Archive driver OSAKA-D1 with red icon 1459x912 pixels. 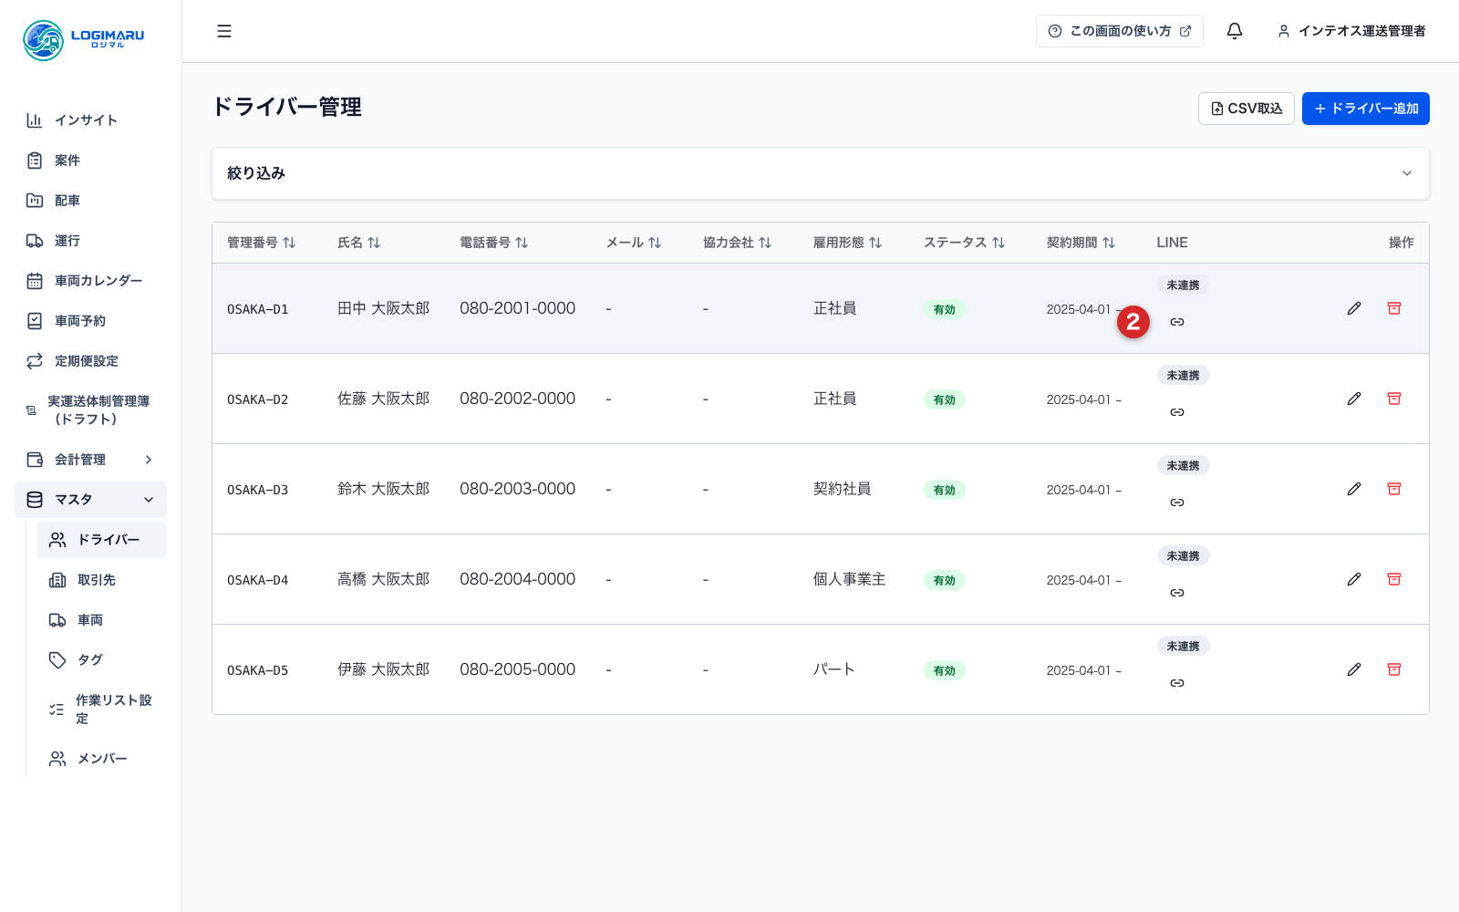pos(1394,308)
